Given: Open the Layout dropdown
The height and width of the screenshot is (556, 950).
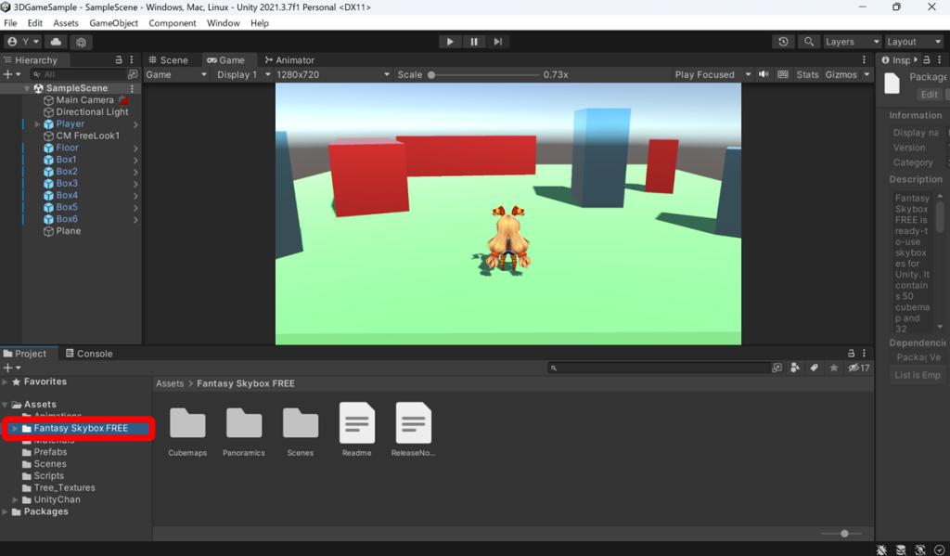Looking at the screenshot, I should tap(913, 41).
